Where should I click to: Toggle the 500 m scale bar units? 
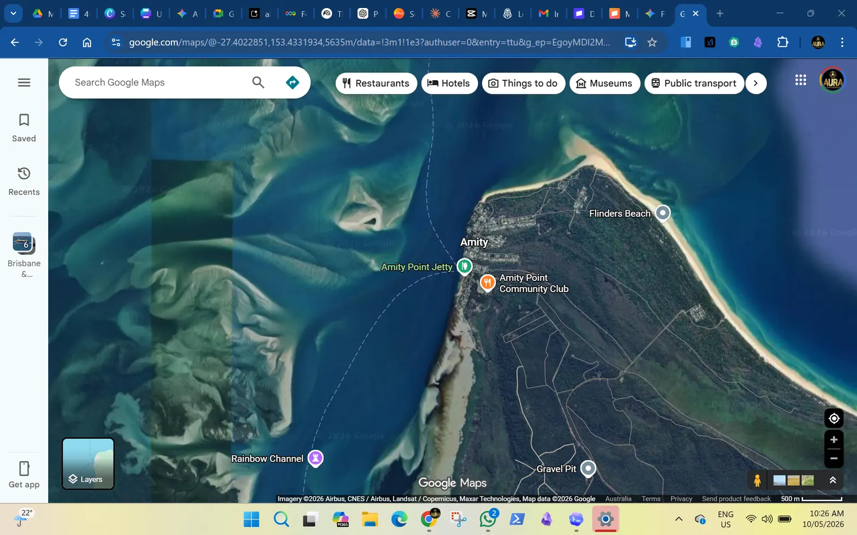(811, 499)
